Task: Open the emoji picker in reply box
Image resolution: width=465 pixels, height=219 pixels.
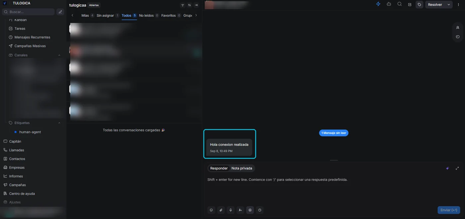Action: click(x=211, y=210)
